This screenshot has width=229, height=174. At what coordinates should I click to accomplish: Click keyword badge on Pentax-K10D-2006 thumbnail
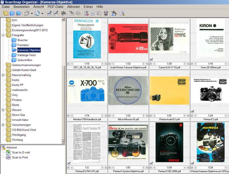(x=151, y=163)
